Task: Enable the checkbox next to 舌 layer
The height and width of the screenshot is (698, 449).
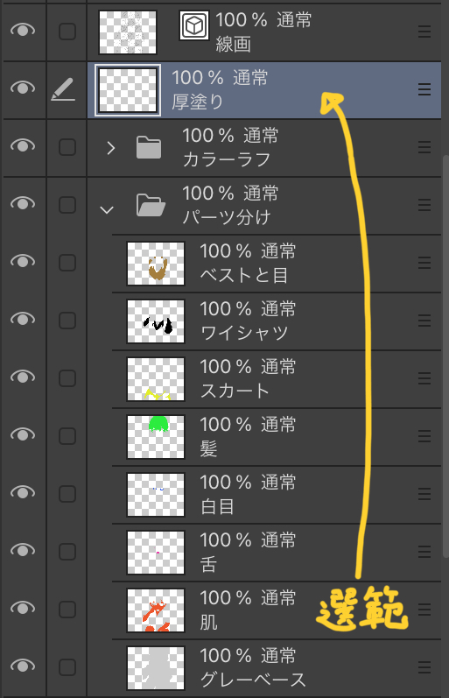Action: (x=67, y=552)
